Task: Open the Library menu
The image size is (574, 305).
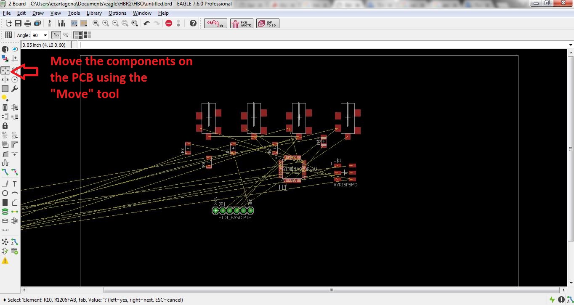Action: 94,13
